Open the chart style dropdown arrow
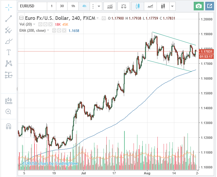This screenshot has height=177, width=217. (172, 6)
